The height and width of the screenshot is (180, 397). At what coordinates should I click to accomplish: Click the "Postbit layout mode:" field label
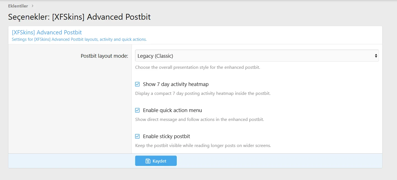pos(104,56)
